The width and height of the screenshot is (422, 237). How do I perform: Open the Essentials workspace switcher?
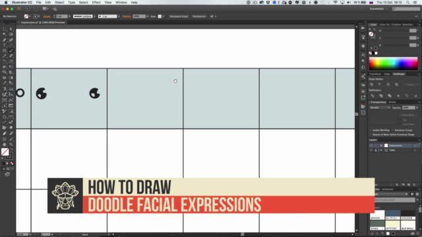point(378,9)
